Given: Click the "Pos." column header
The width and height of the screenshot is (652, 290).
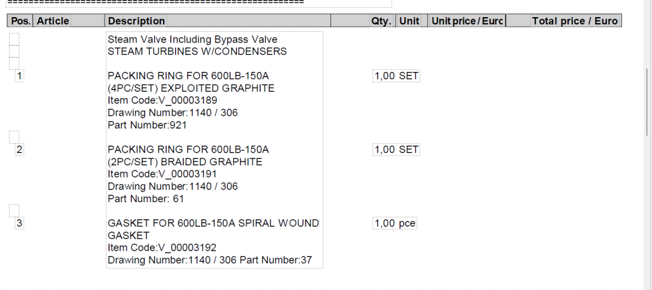Looking at the screenshot, I should tap(21, 21).
